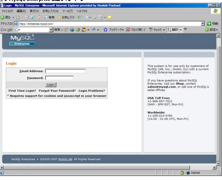Viewport: 222px width, 182px height.
Task: Click the Translate (翻訳) button
Action: (x=173, y=30)
